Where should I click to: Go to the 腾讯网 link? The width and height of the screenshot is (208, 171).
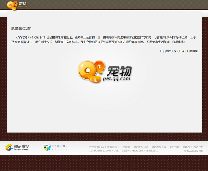point(186,147)
